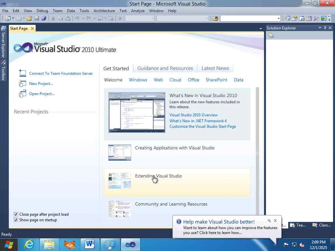Click the Open Project... link
Image resolution: width=335 pixels, height=251 pixels.
(x=42, y=94)
